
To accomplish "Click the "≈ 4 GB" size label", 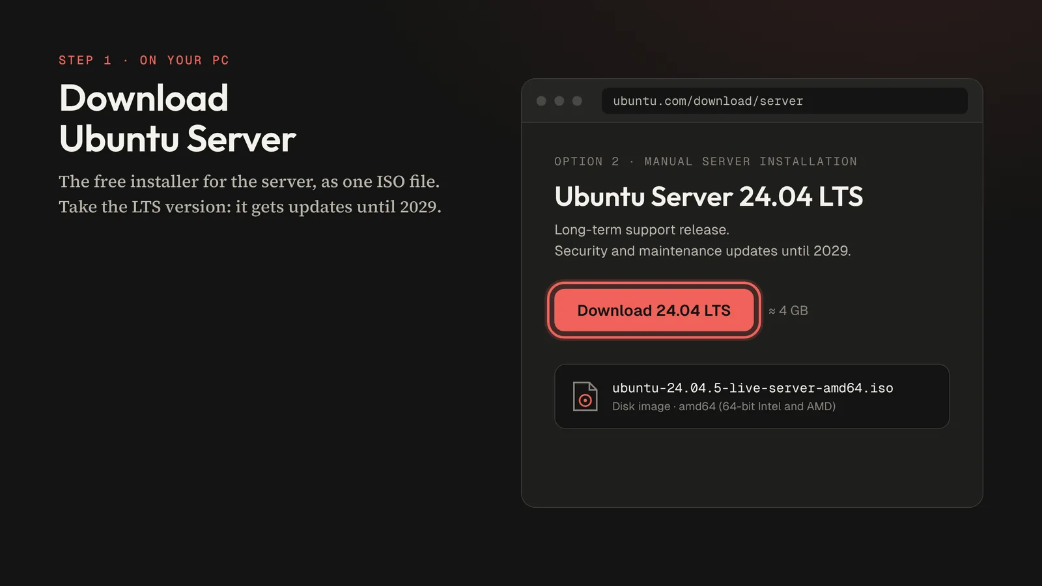I will point(788,311).
